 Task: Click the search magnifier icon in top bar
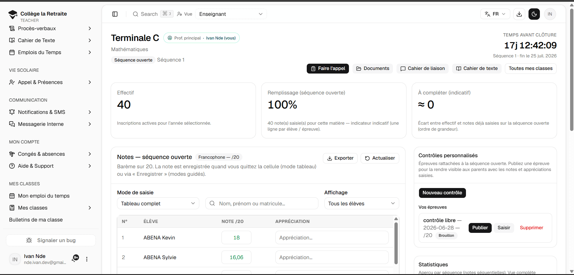click(x=136, y=14)
